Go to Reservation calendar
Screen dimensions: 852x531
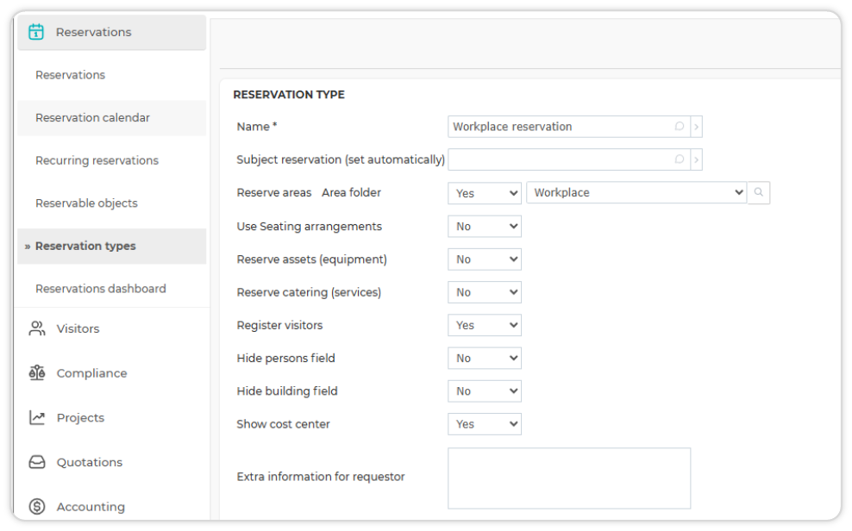click(x=112, y=118)
